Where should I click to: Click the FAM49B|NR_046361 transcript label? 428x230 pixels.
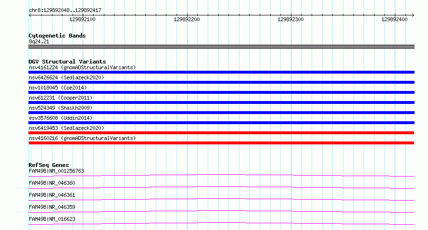click(x=52, y=195)
